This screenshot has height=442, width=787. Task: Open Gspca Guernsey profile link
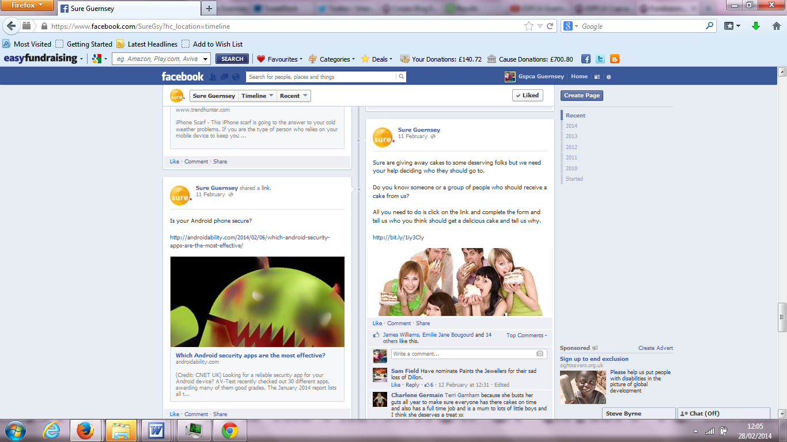tap(541, 77)
